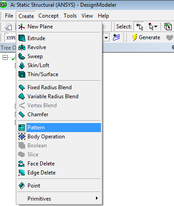The height and width of the screenshot is (206, 174).
Task: Click the Chamfer icon
Action: coord(22,114)
